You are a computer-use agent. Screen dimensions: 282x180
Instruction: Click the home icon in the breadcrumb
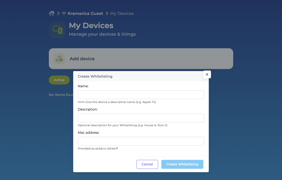(52, 13)
